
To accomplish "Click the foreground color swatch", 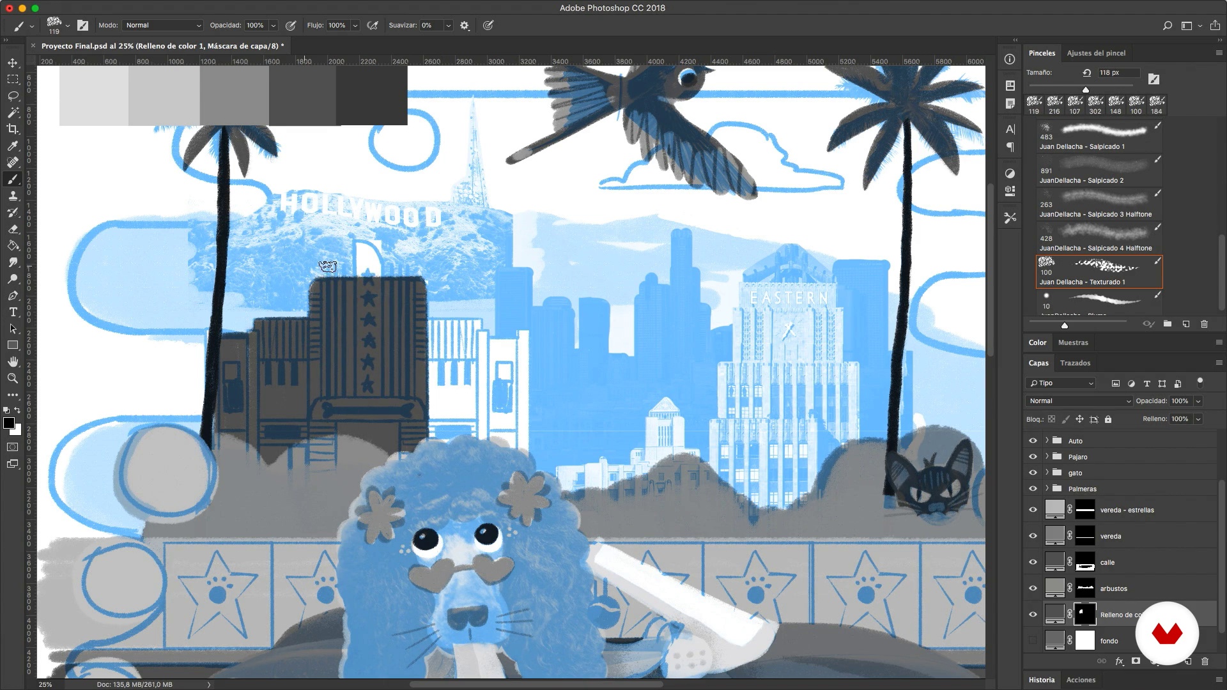I will point(9,423).
